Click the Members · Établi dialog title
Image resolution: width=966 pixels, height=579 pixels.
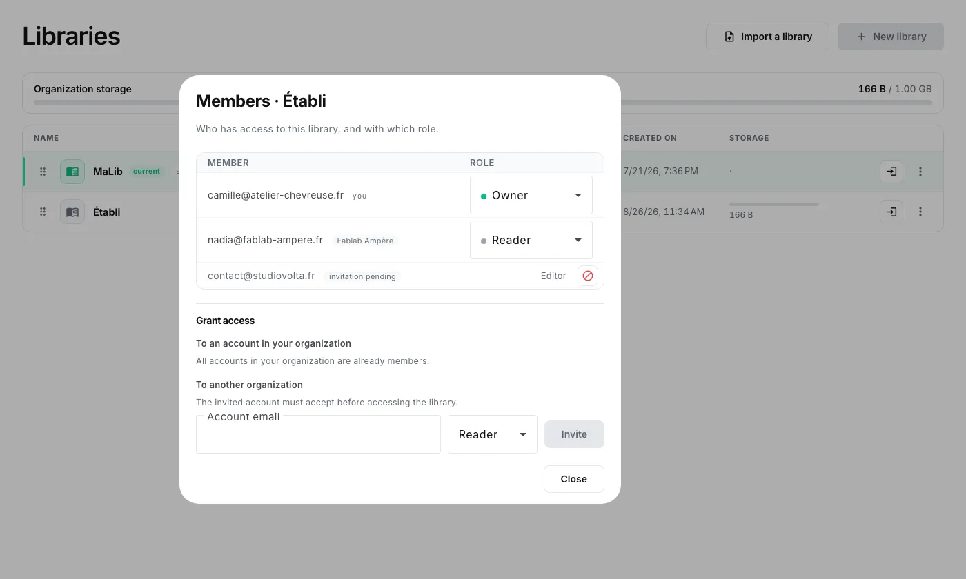point(261,101)
